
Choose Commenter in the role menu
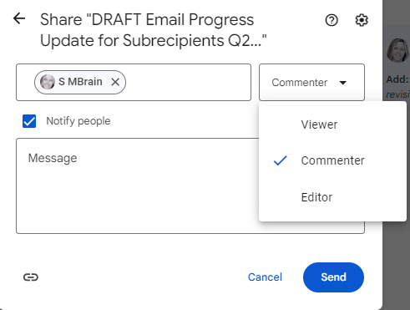(x=332, y=160)
